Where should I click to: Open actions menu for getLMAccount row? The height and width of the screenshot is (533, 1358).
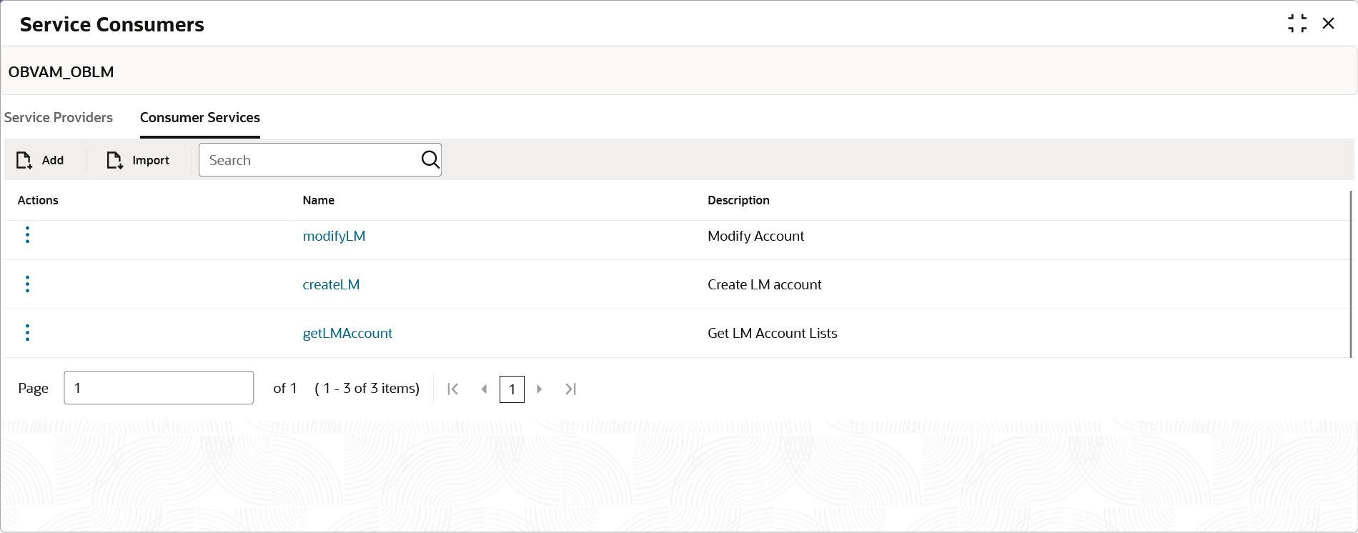coord(27,333)
